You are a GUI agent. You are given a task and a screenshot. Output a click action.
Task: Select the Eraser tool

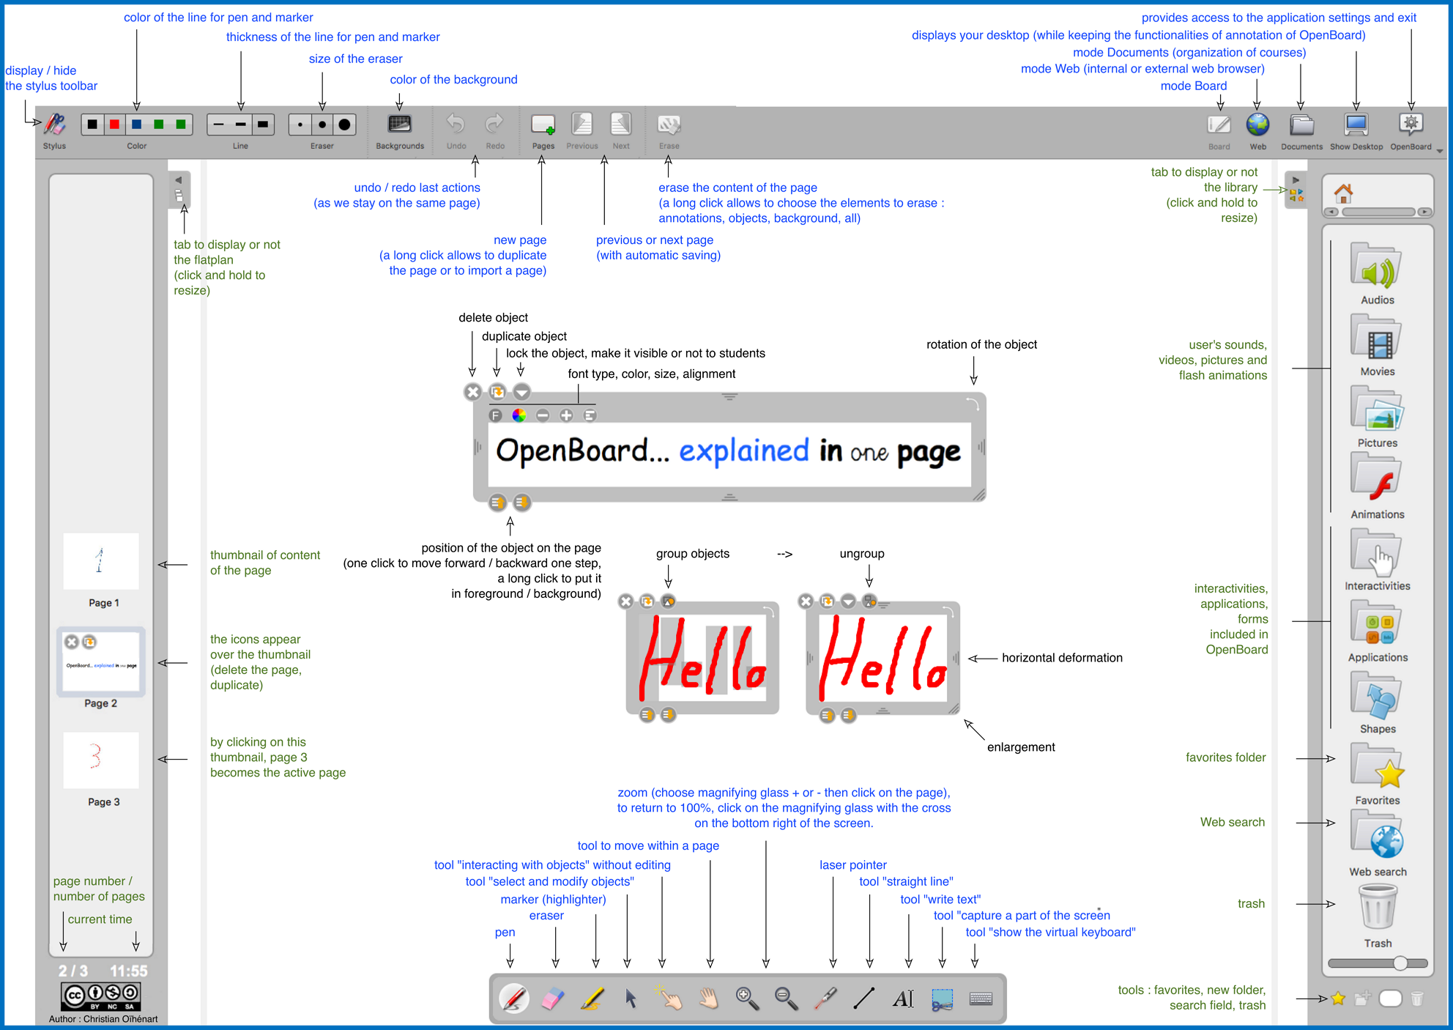(553, 998)
